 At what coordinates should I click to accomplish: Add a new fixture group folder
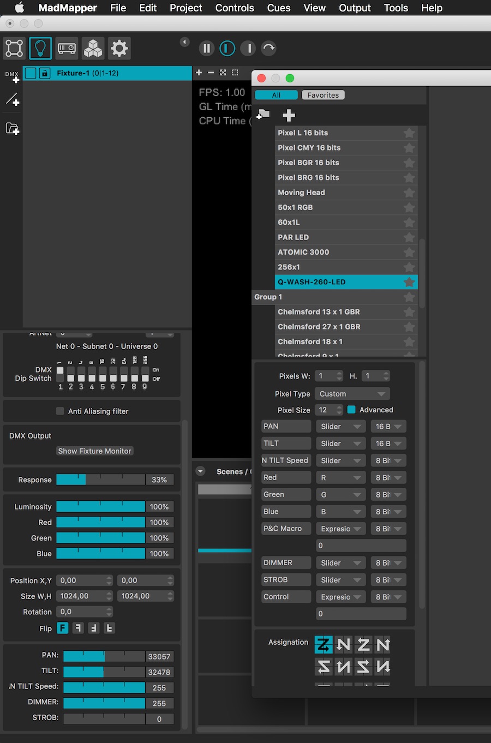[12, 129]
